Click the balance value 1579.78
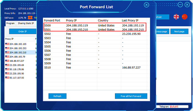This screenshot has width=193, height=111. click(x=22, y=18)
